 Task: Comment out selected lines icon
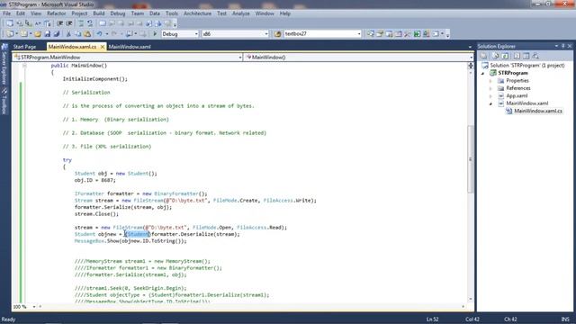81,23
